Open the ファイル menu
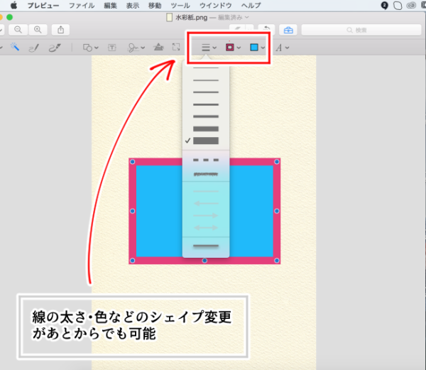Viewport: 426px width, 370px height. 82,6
